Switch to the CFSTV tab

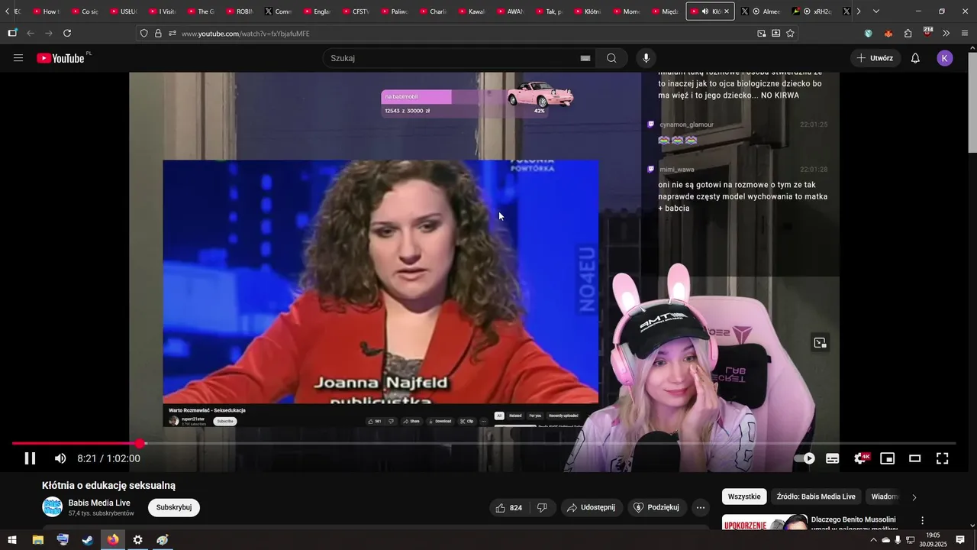click(x=356, y=11)
